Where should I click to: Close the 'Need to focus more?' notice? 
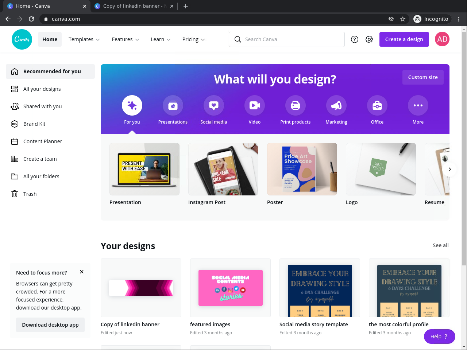click(82, 272)
